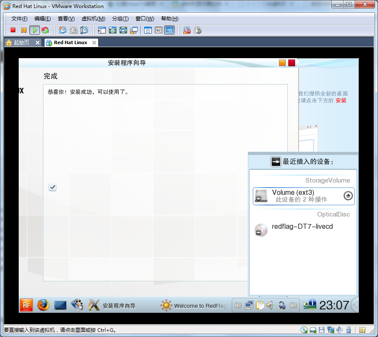Open the 分组(T) menu
Screen dimensions: 378x337
(x=120, y=19)
